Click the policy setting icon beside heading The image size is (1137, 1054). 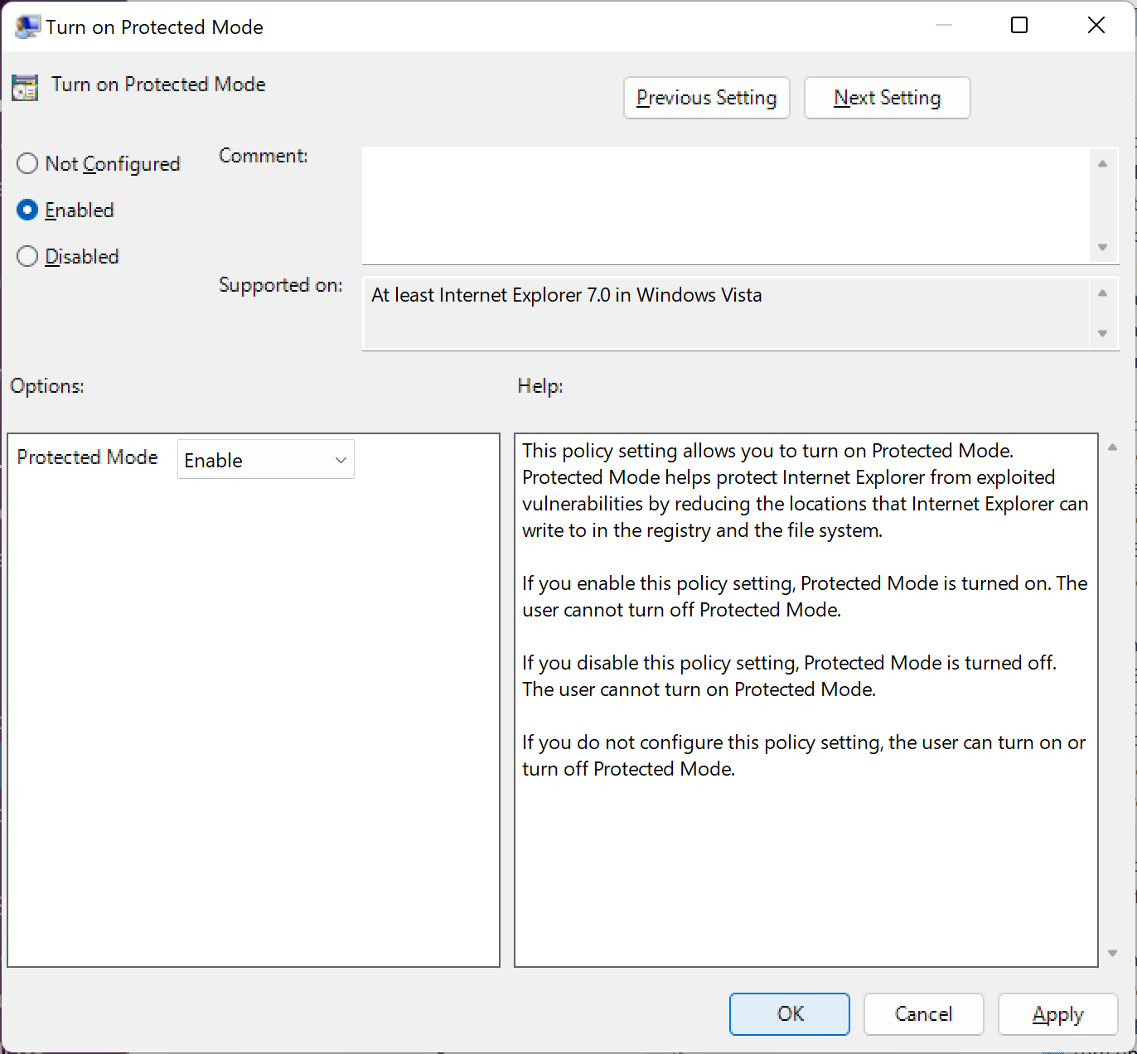(25, 87)
